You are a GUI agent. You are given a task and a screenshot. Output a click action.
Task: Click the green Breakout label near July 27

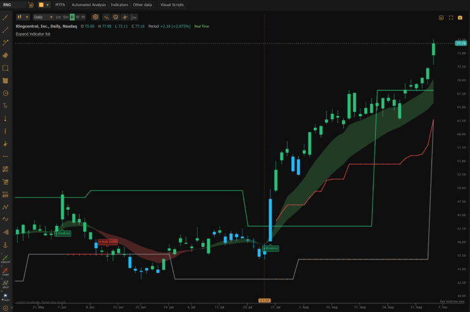tap(271, 248)
